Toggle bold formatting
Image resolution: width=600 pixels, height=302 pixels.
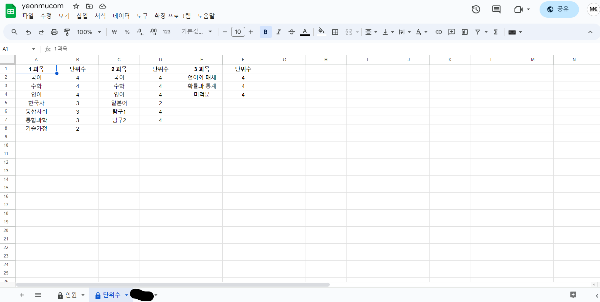tap(266, 32)
